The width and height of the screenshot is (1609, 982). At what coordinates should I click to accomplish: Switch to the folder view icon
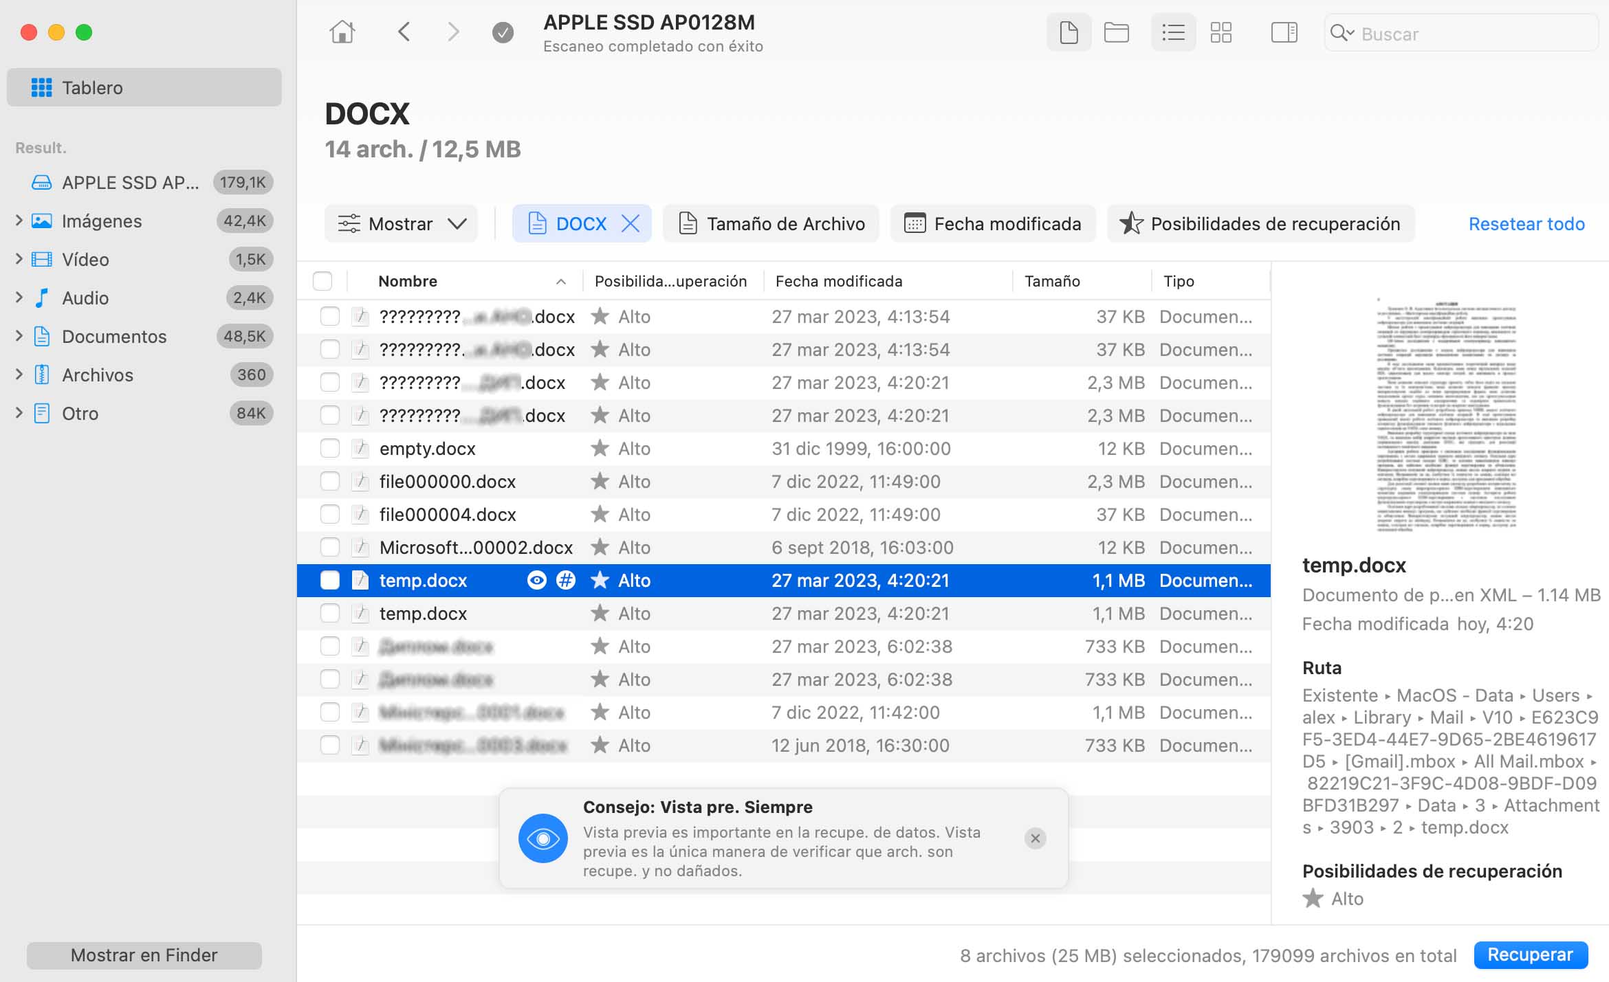pyautogui.click(x=1116, y=32)
